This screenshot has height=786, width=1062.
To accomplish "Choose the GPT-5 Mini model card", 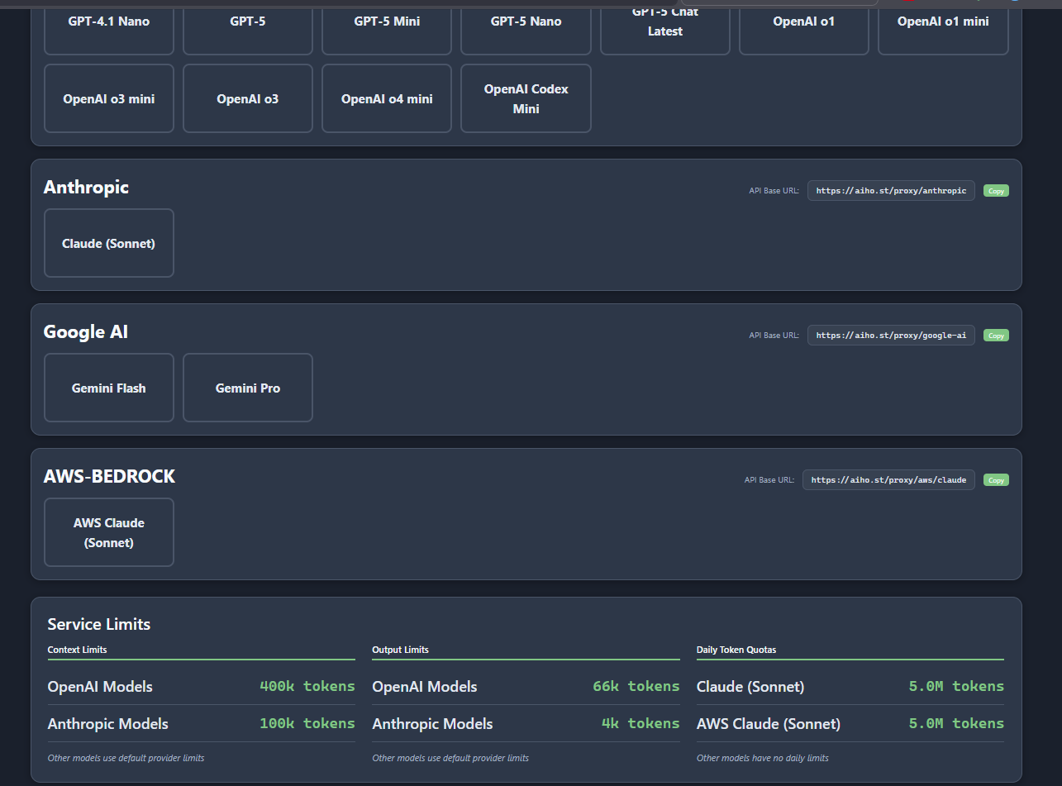I will pos(387,22).
